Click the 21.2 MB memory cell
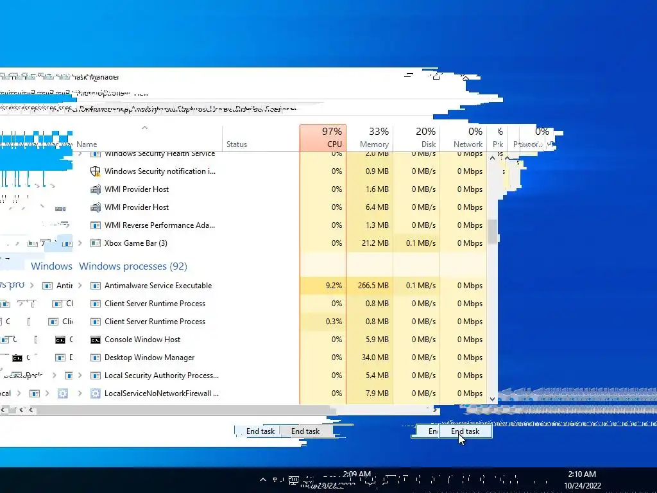This screenshot has height=493, width=657. click(370, 243)
